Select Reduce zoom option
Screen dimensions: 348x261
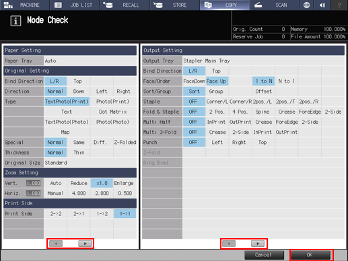point(79,183)
